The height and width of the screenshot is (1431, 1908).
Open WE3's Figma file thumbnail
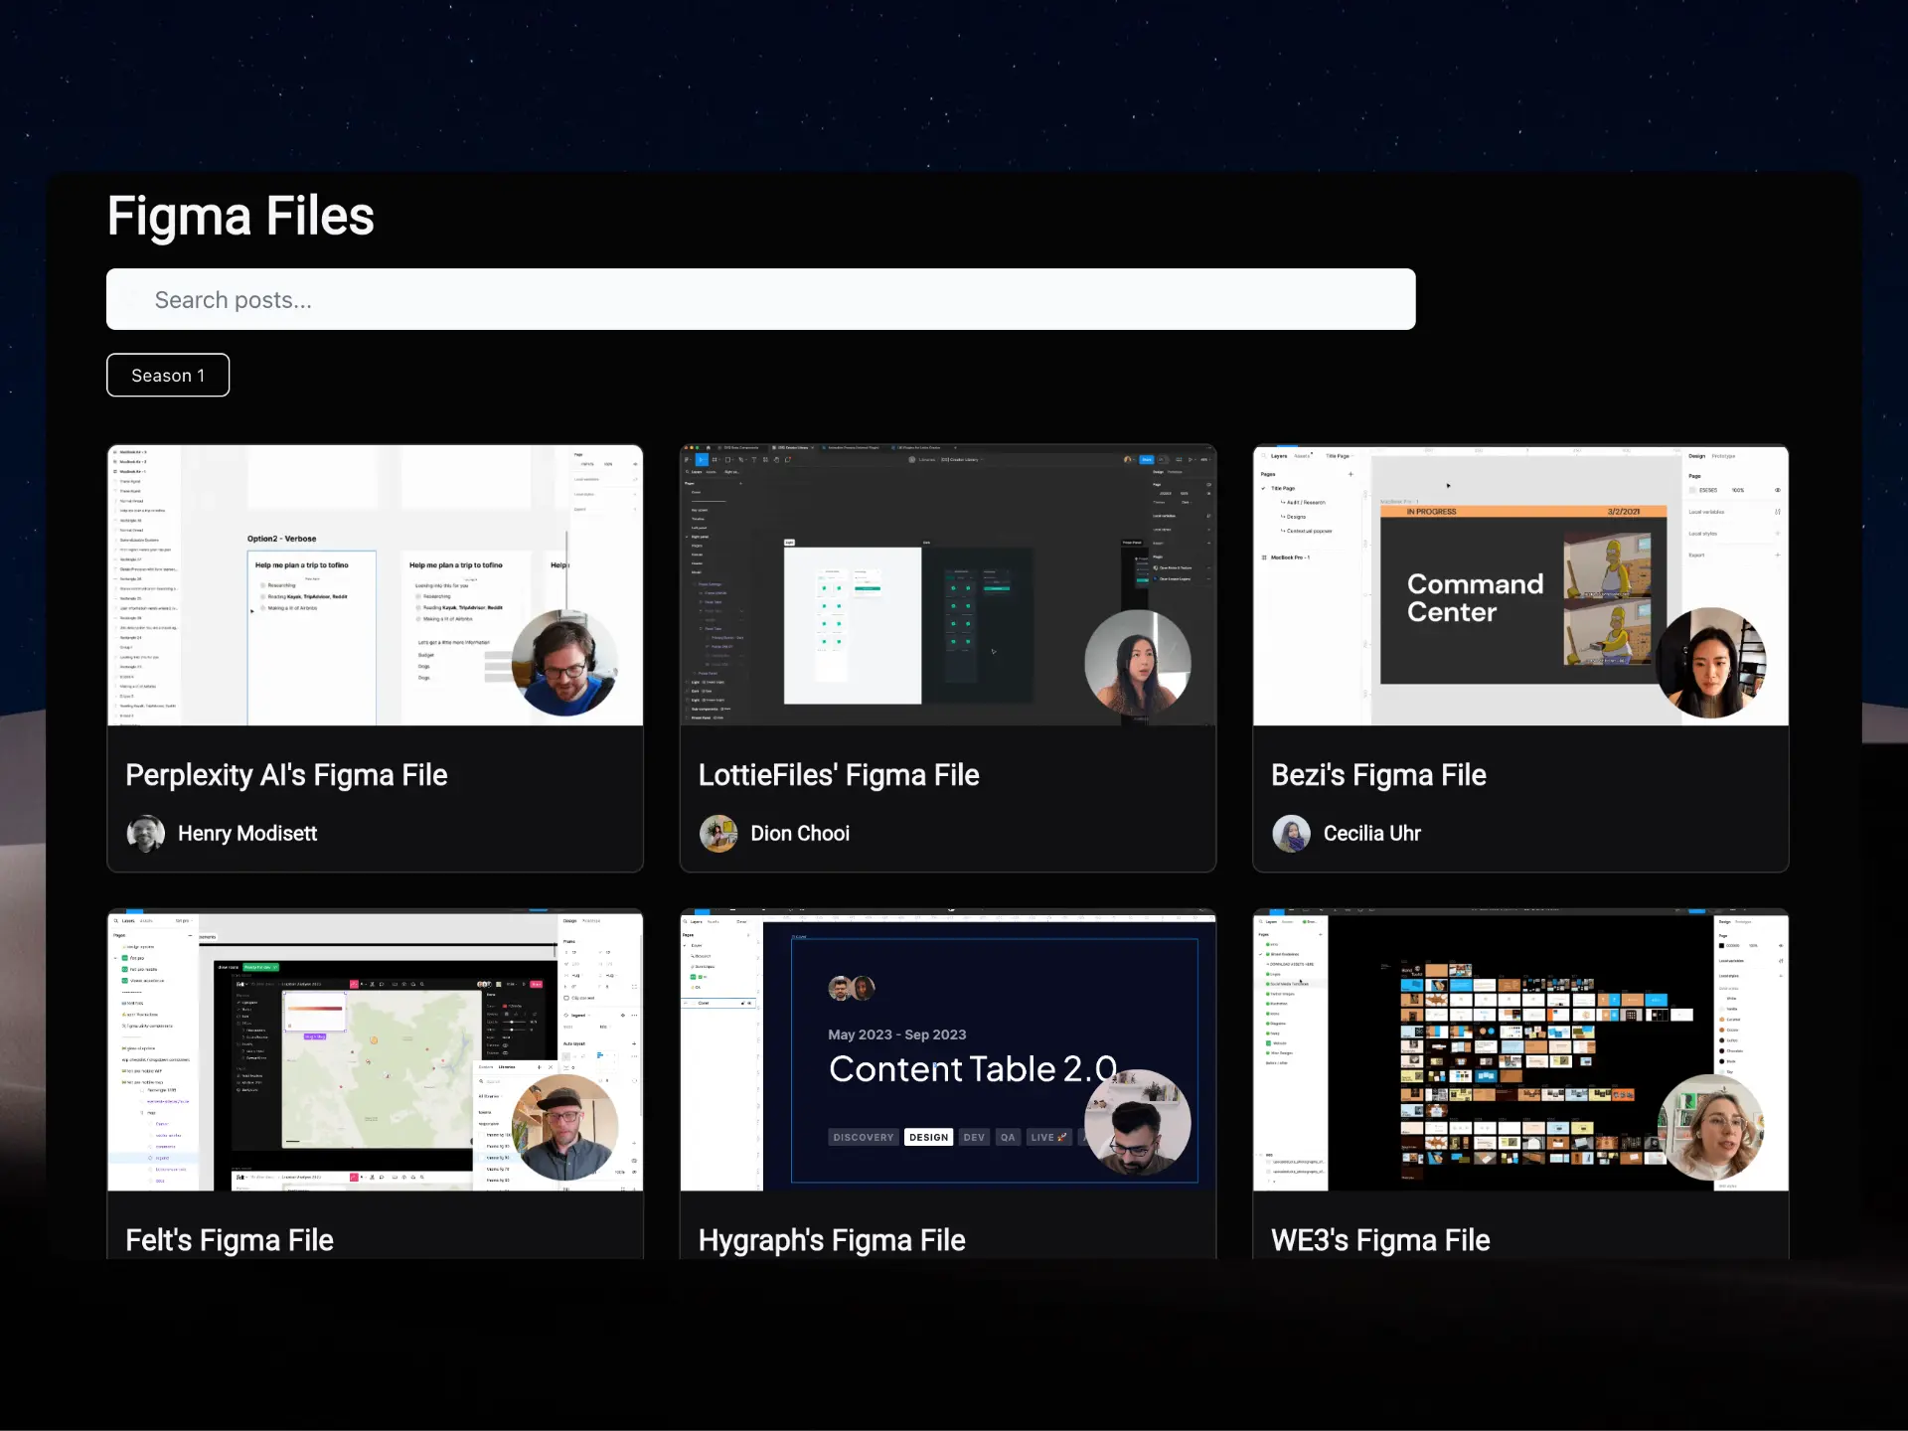pos(1519,1050)
